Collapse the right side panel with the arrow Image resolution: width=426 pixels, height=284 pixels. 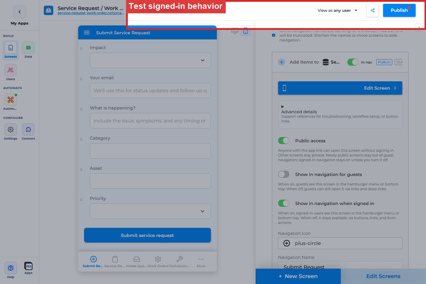tap(419, 27)
